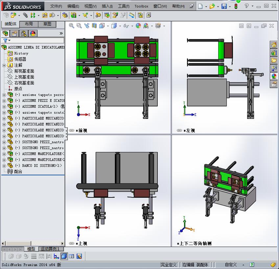Open the Save dropdown arrow

point(230,7)
